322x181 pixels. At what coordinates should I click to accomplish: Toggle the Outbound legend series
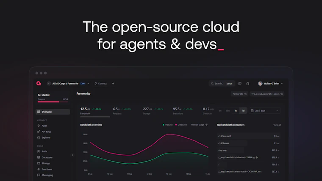tap(181, 125)
